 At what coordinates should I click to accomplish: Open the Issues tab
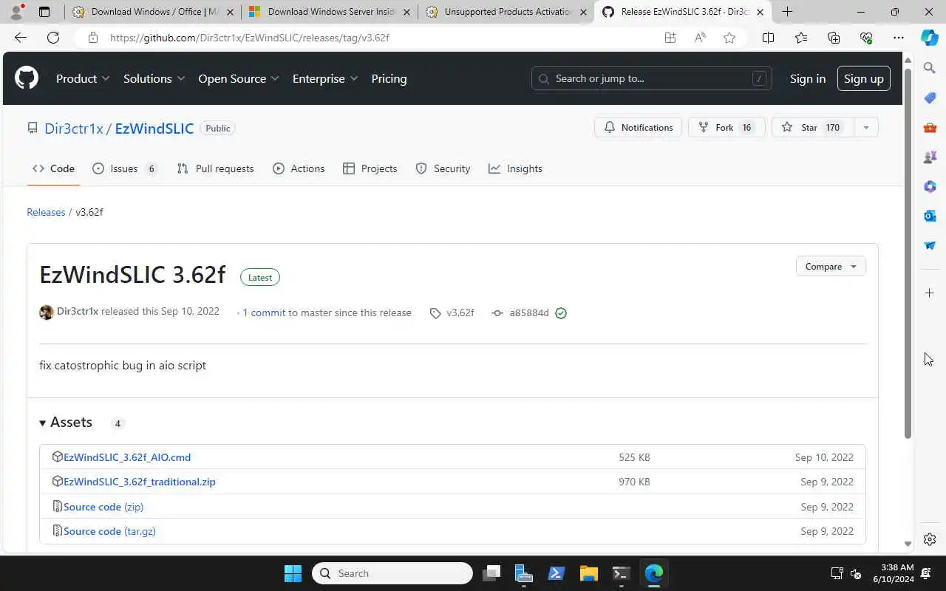(124, 168)
